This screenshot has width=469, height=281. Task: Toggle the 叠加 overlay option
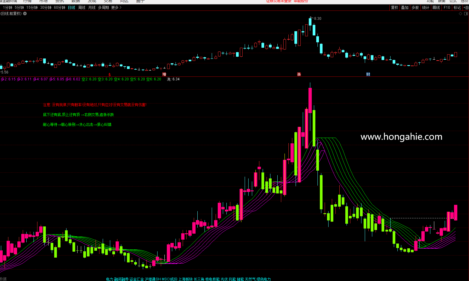[x=405, y=7]
